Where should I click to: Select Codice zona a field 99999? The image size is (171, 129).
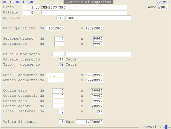97,101
